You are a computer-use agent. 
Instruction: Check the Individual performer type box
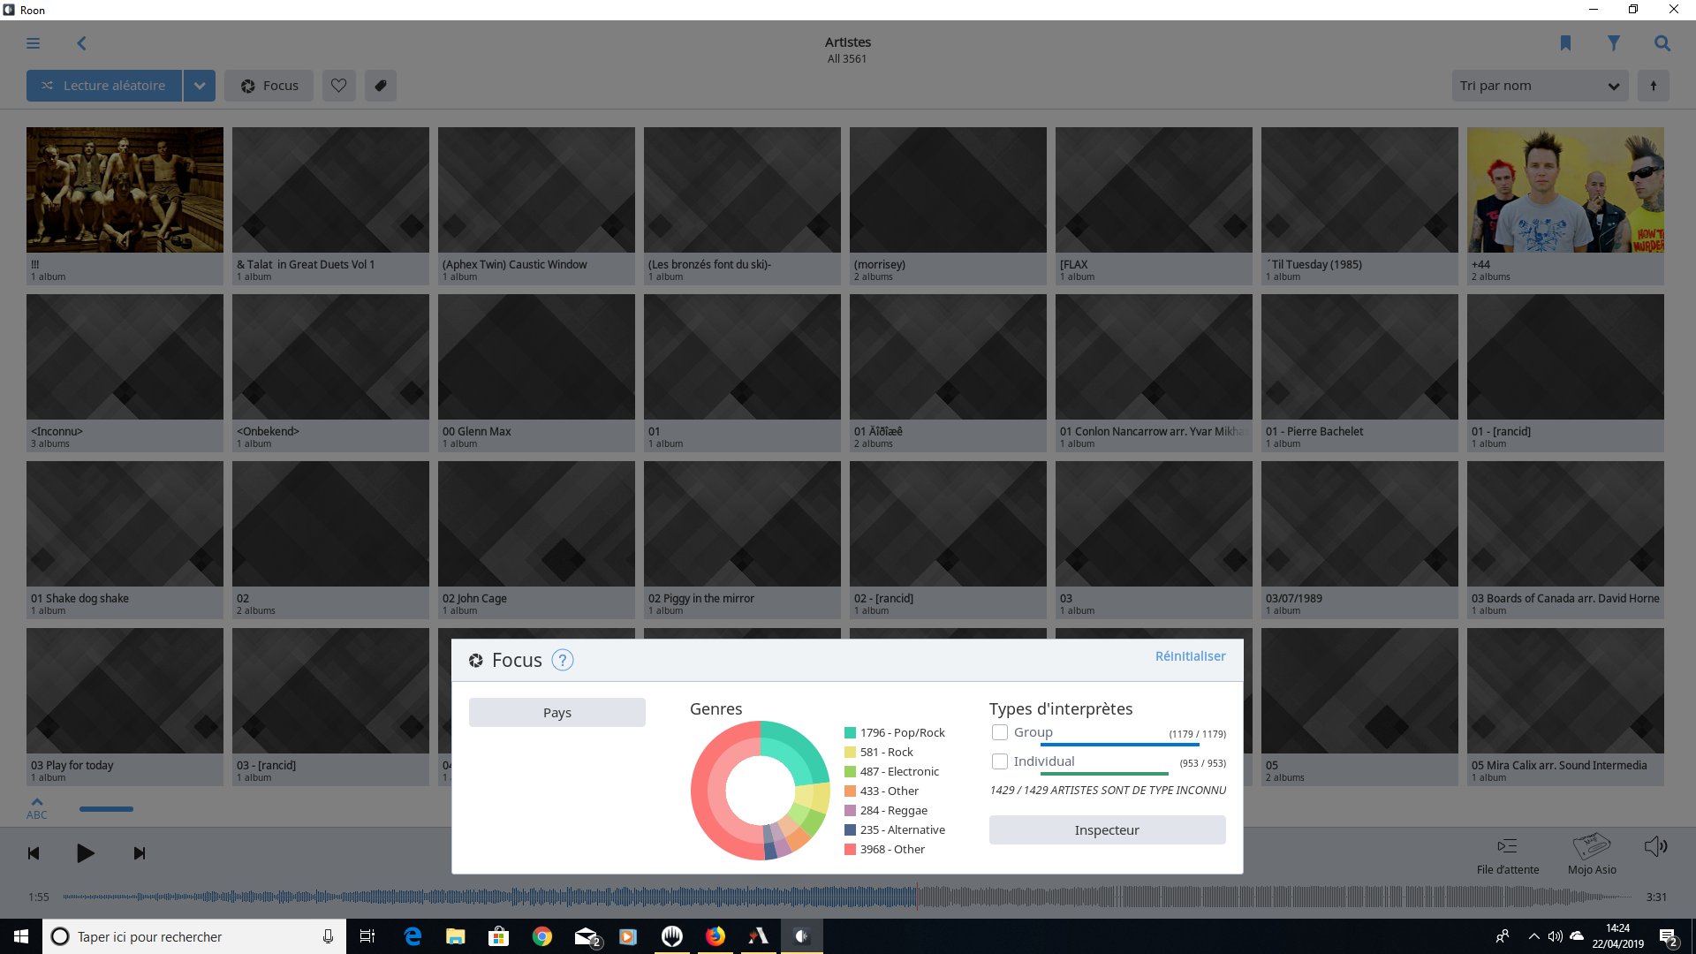(x=1000, y=761)
